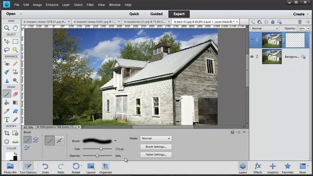Image resolution: width=313 pixels, height=176 pixels.
Task: Select the Spot Healing Brush tool
Action: tap(15, 64)
